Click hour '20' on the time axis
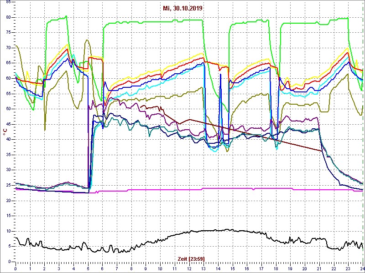This screenshot has height=273, width=365. [304, 268]
